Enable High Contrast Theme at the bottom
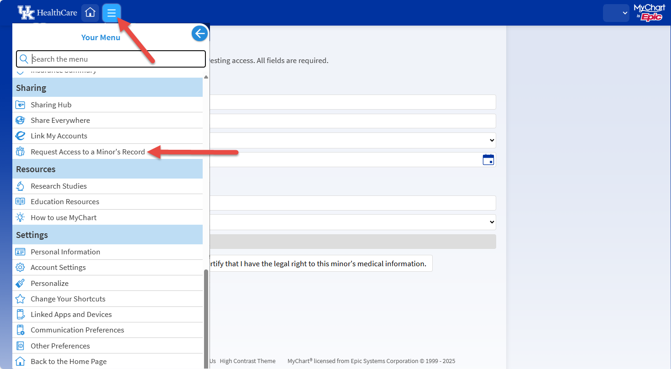Image resolution: width=671 pixels, height=369 pixels. click(x=248, y=361)
